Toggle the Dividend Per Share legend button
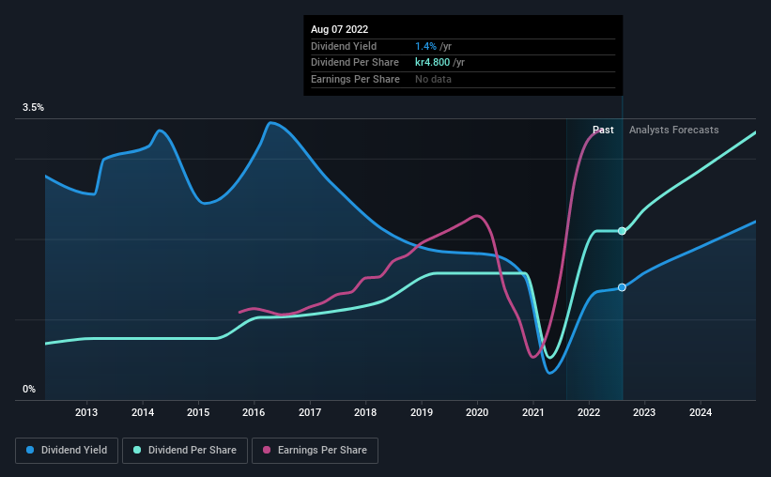This screenshot has width=771, height=477. point(185,451)
